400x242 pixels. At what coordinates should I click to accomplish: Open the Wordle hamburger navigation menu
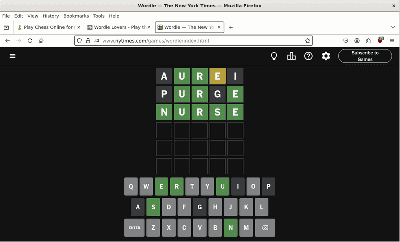click(x=13, y=56)
